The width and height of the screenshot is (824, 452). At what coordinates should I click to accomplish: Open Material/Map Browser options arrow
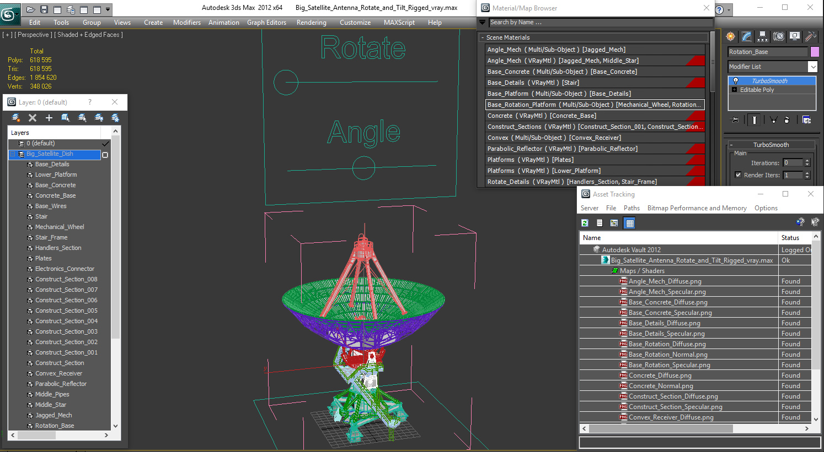tap(482, 23)
